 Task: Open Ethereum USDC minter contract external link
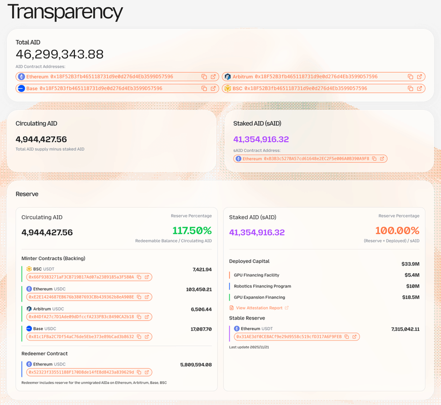coord(147,297)
